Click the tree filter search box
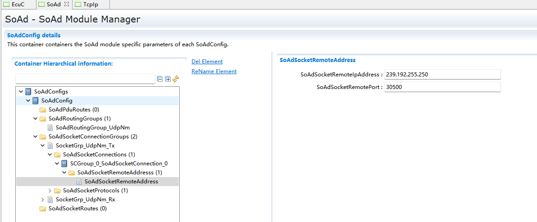 (85, 79)
